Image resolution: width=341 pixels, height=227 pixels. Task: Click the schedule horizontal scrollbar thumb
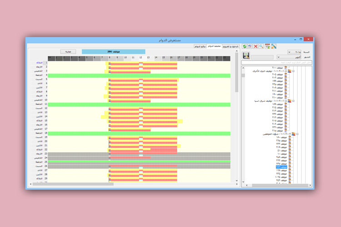(x=73, y=184)
